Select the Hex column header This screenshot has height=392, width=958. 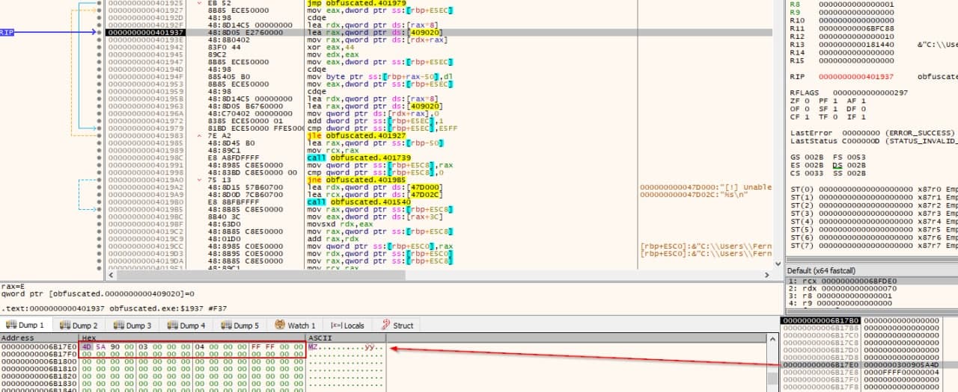[88, 338]
